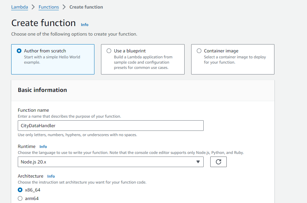Open the Runtime dropdown showing Node.js 20.x
Viewport: 307px width, 203px height.
click(x=111, y=161)
